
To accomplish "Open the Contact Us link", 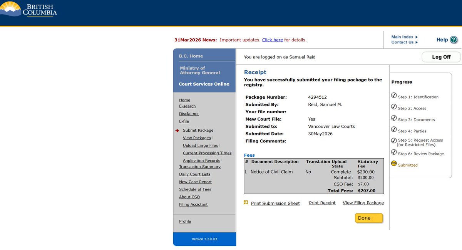I will point(402,42).
